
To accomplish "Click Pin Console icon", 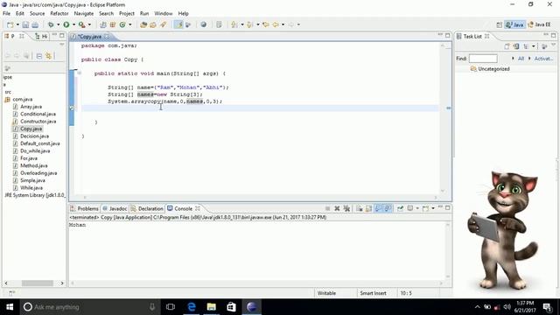I will click(400, 208).
